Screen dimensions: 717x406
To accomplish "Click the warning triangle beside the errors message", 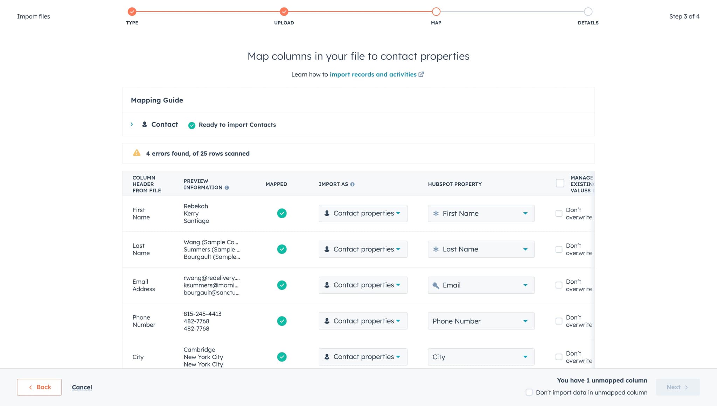I will (x=137, y=153).
